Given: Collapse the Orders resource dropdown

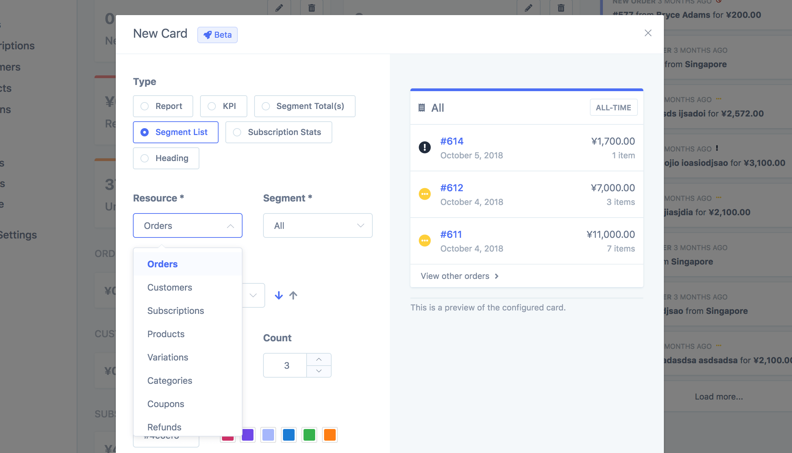Looking at the screenshot, I should (x=187, y=225).
